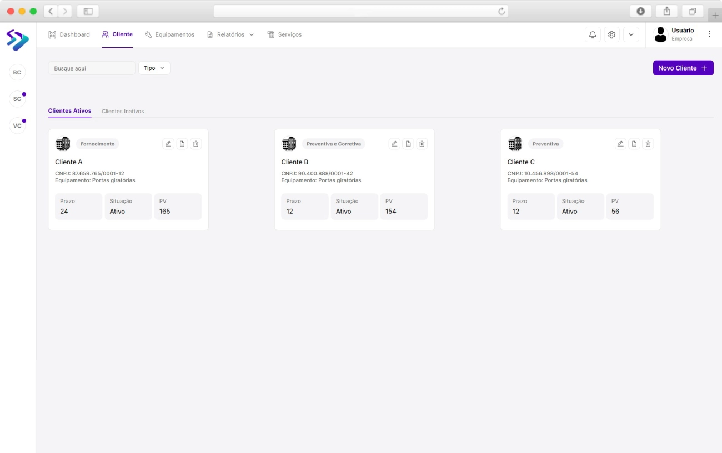Click the edit pencil icon on Cliente A

(168, 144)
